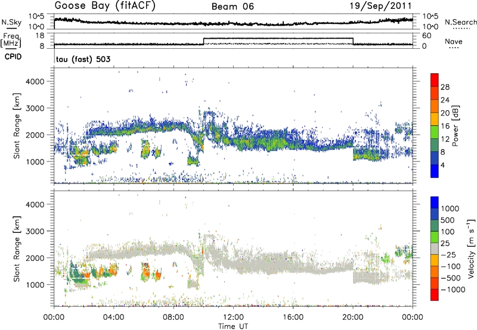Select the velocity panel "Slant Range [km]" label
This screenshot has height=330, width=477.
click(17, 249)
